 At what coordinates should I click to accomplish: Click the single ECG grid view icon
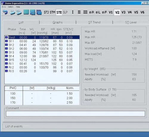coord(26,12)
